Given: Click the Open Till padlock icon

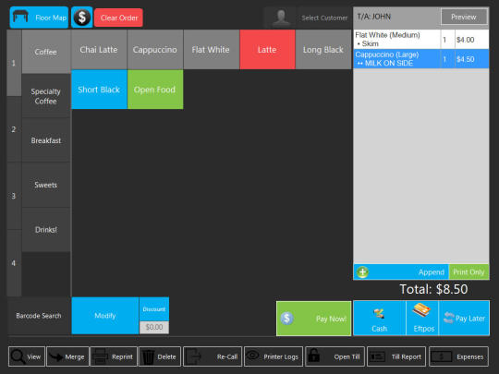Looking at the screenshot, I should (x=313, y=356).
